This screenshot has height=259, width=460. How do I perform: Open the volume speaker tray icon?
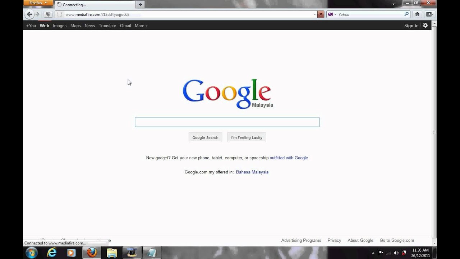pos(396,253)
